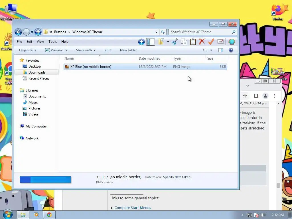Image resolution: width=292 pixels, height=219 pixels.
Task: Open the Music library
Action: pos(33,102)
